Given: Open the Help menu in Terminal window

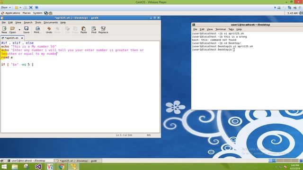Looking at the screenshot, I should point(239,29).
